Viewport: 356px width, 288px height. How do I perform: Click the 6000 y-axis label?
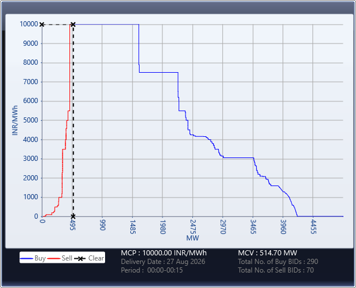pos(30,101)
